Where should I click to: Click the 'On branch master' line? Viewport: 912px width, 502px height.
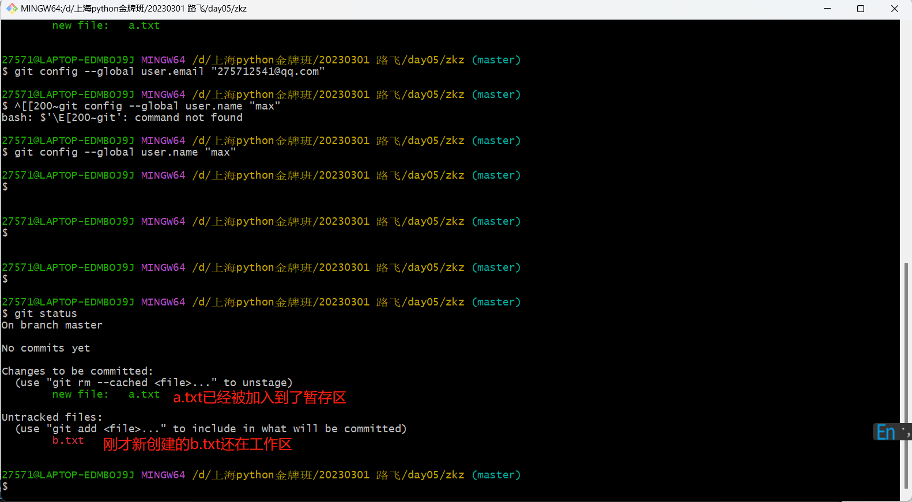pyautogui.click(x=52, y=325)
